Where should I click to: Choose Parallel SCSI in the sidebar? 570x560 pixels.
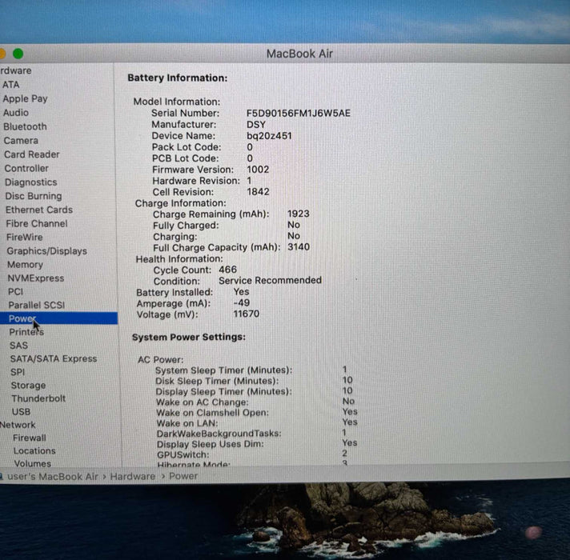(x=37, y=305)
